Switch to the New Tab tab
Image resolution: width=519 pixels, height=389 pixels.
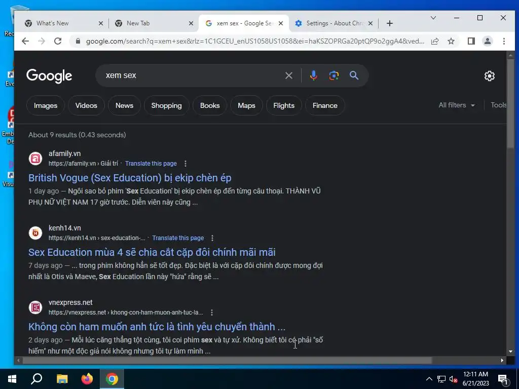[153, 23]
